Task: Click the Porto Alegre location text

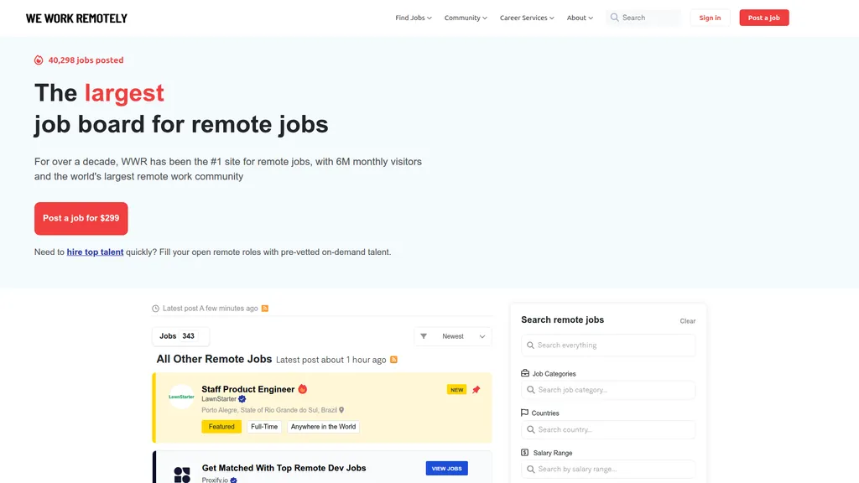Action: pyautogui.click(x=269, y=410)
